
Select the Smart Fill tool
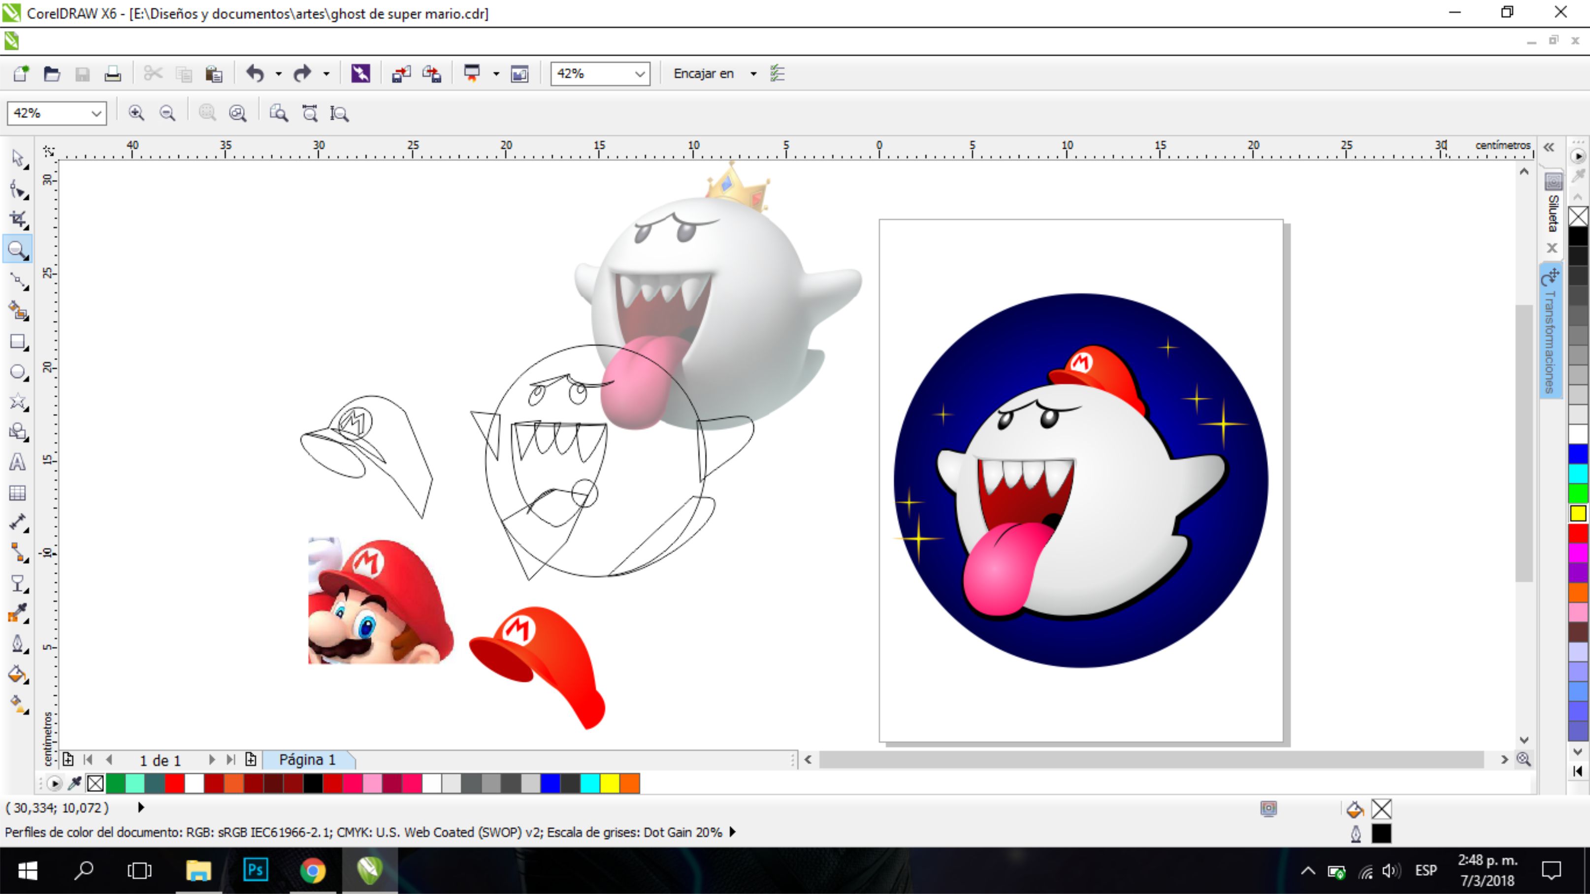tap(18, 311)
